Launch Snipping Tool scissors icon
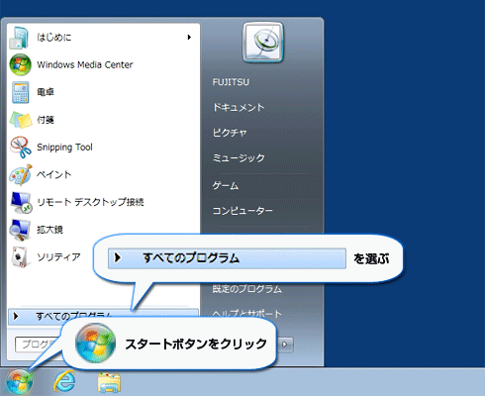 [21, 147]
